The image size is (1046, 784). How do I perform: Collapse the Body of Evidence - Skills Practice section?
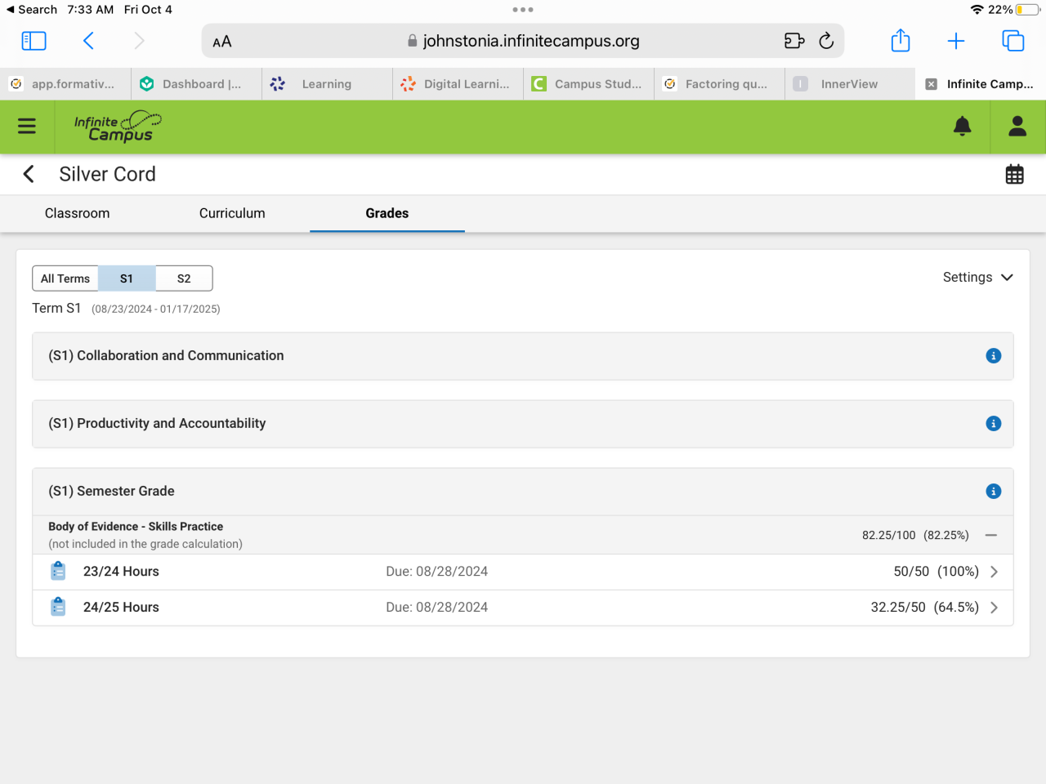991,536
